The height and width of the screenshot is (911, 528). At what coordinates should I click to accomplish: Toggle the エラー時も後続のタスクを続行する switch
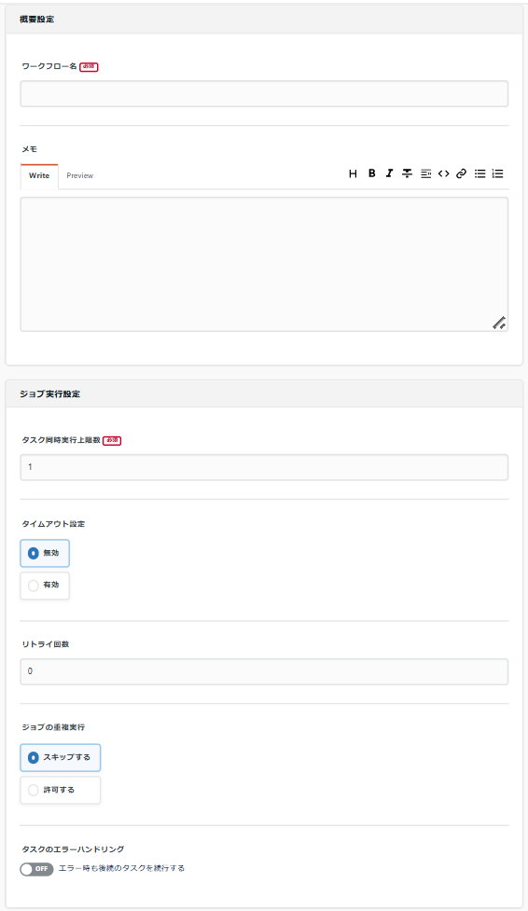click(36, 869)
